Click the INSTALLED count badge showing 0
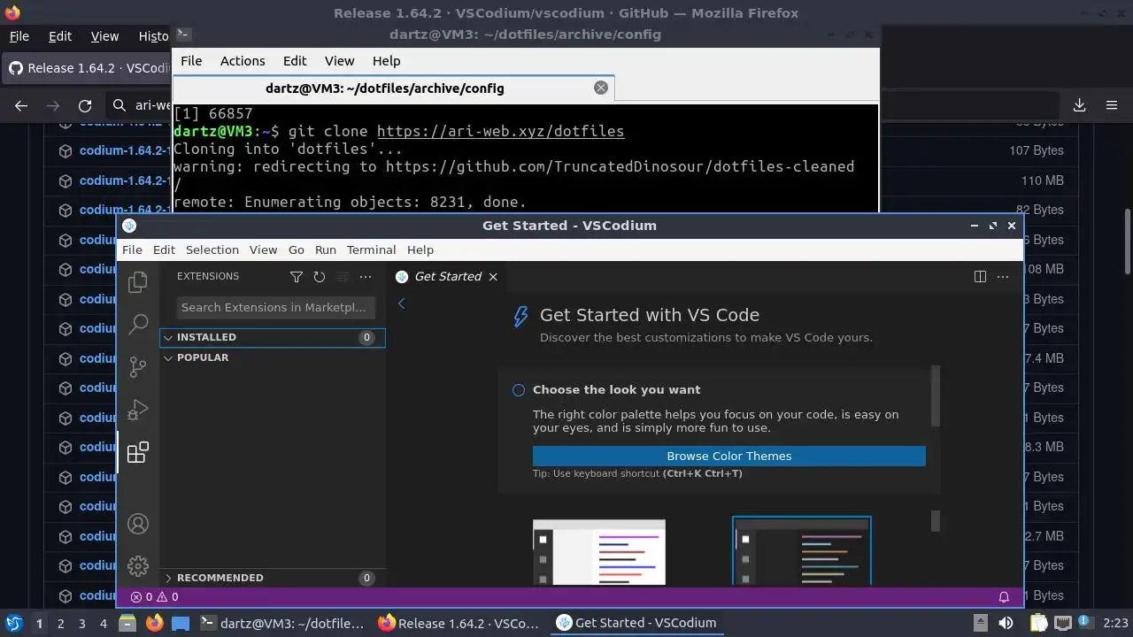1133x637 pixels. coord(366,337)
